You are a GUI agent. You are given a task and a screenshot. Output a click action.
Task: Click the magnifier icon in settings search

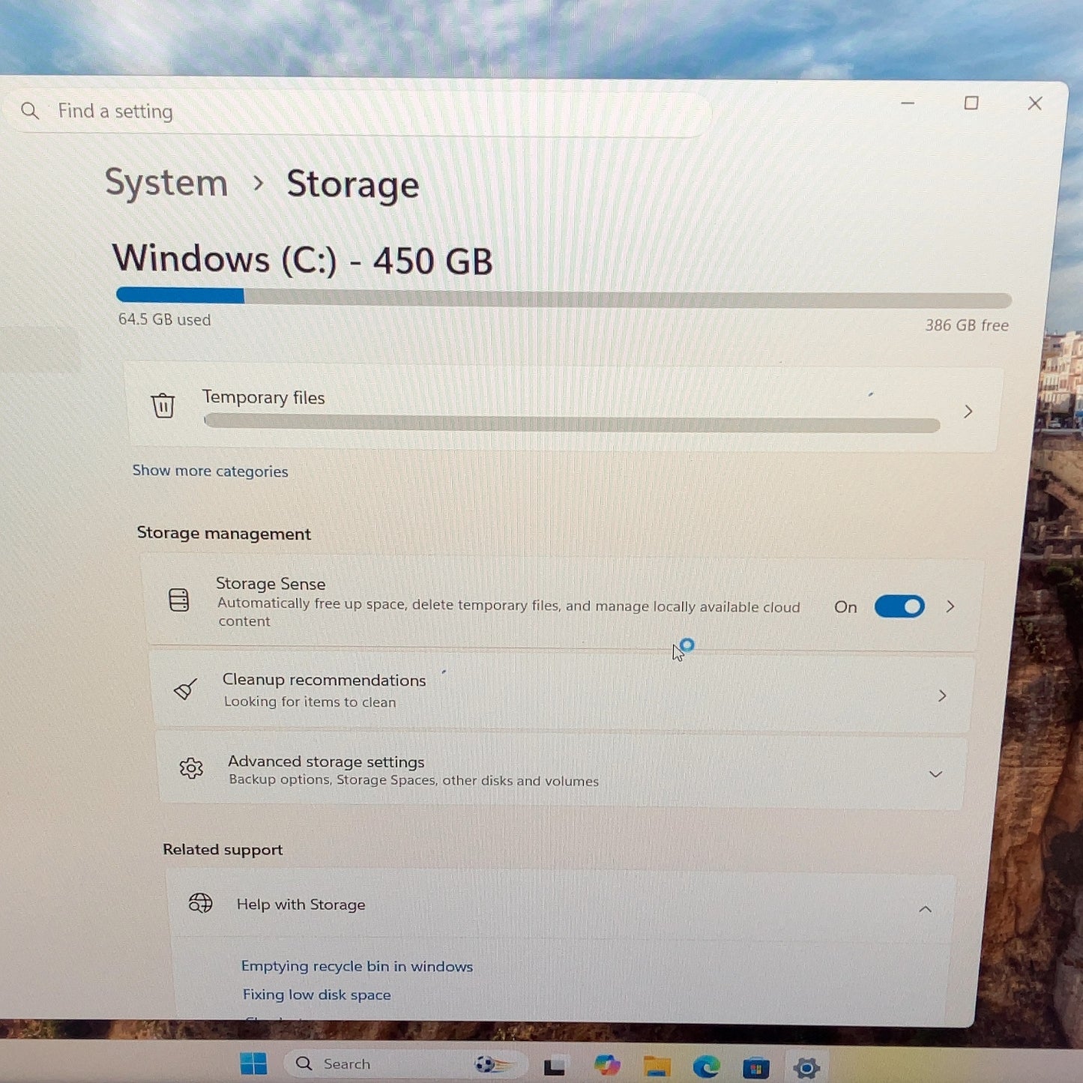(30, 111)
